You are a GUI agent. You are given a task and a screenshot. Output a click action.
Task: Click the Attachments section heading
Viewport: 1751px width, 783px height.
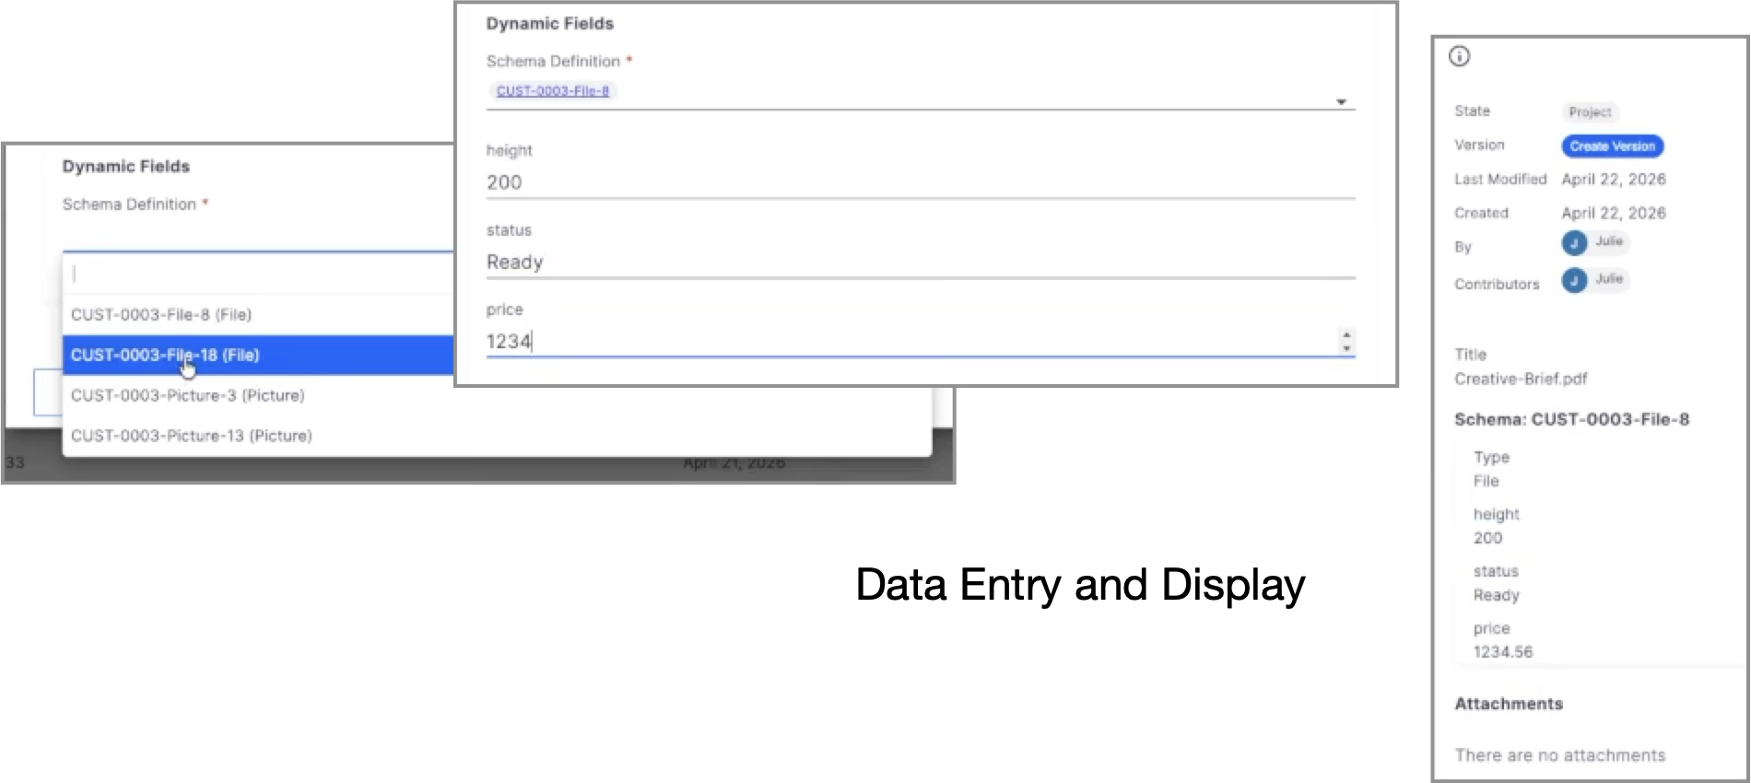(x=1509, y=704)
